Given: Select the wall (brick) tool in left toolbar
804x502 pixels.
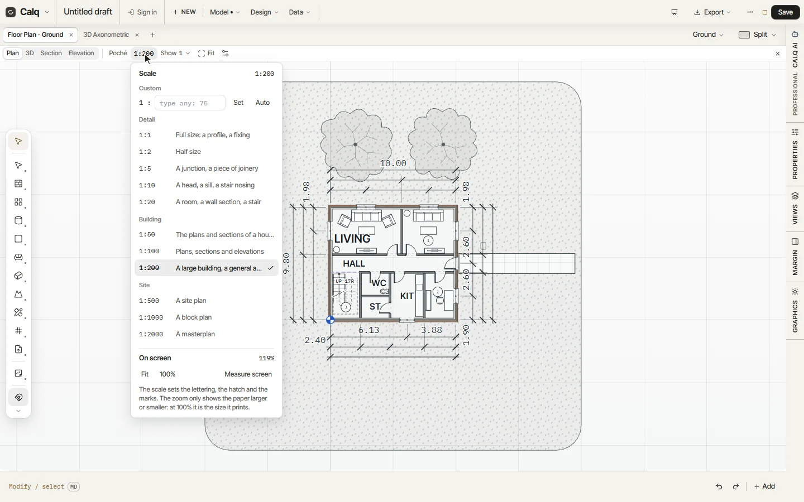Looking at the screenshot, I should coord(18,184).
